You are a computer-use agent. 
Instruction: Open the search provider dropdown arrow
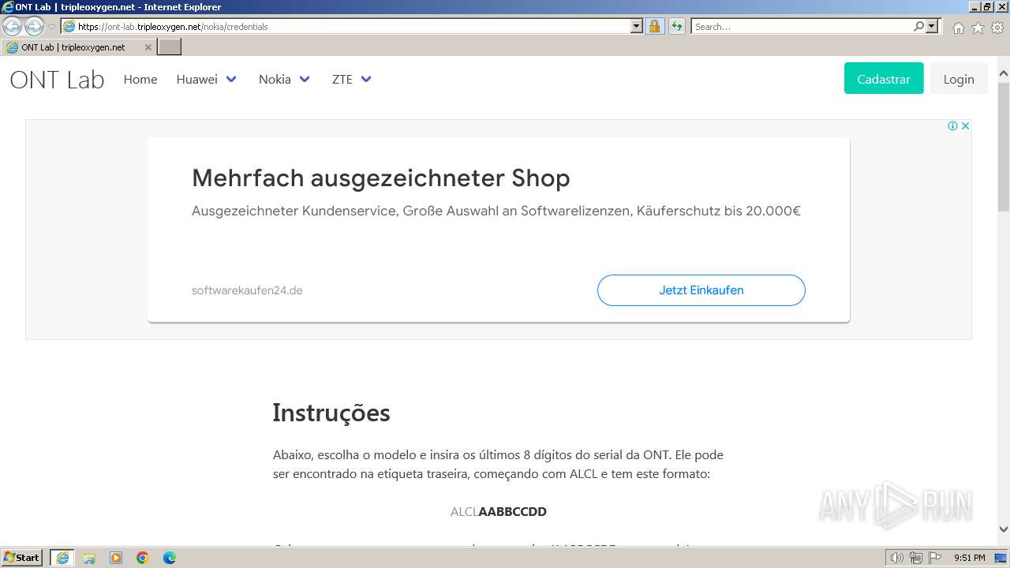click(932, 27)
